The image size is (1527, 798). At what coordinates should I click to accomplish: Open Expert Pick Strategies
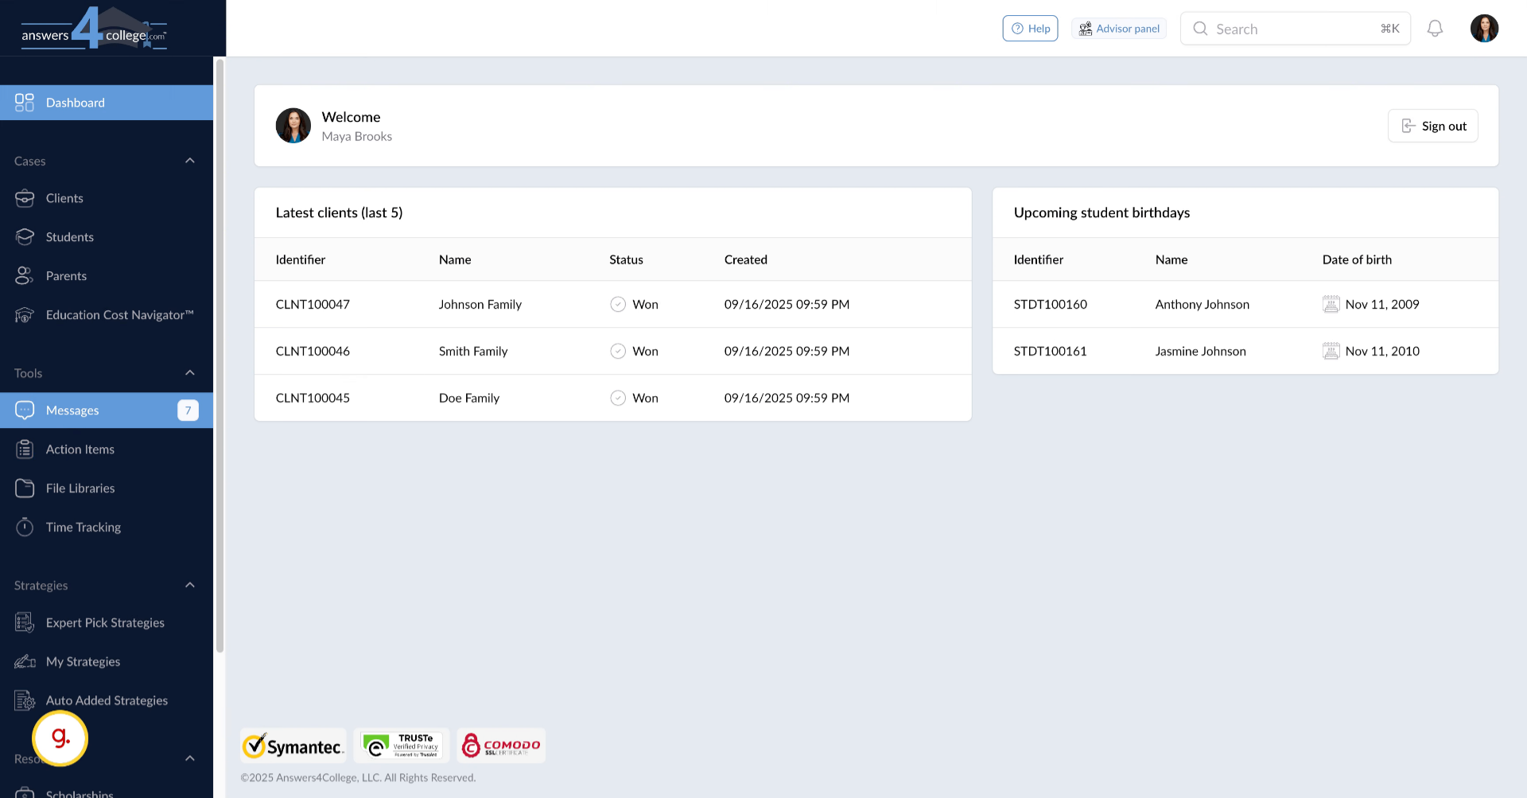coord(105,622)
